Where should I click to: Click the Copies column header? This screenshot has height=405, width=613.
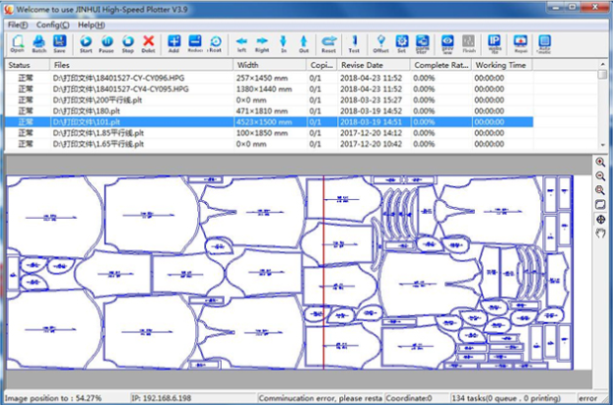click(x=321, y=65)
